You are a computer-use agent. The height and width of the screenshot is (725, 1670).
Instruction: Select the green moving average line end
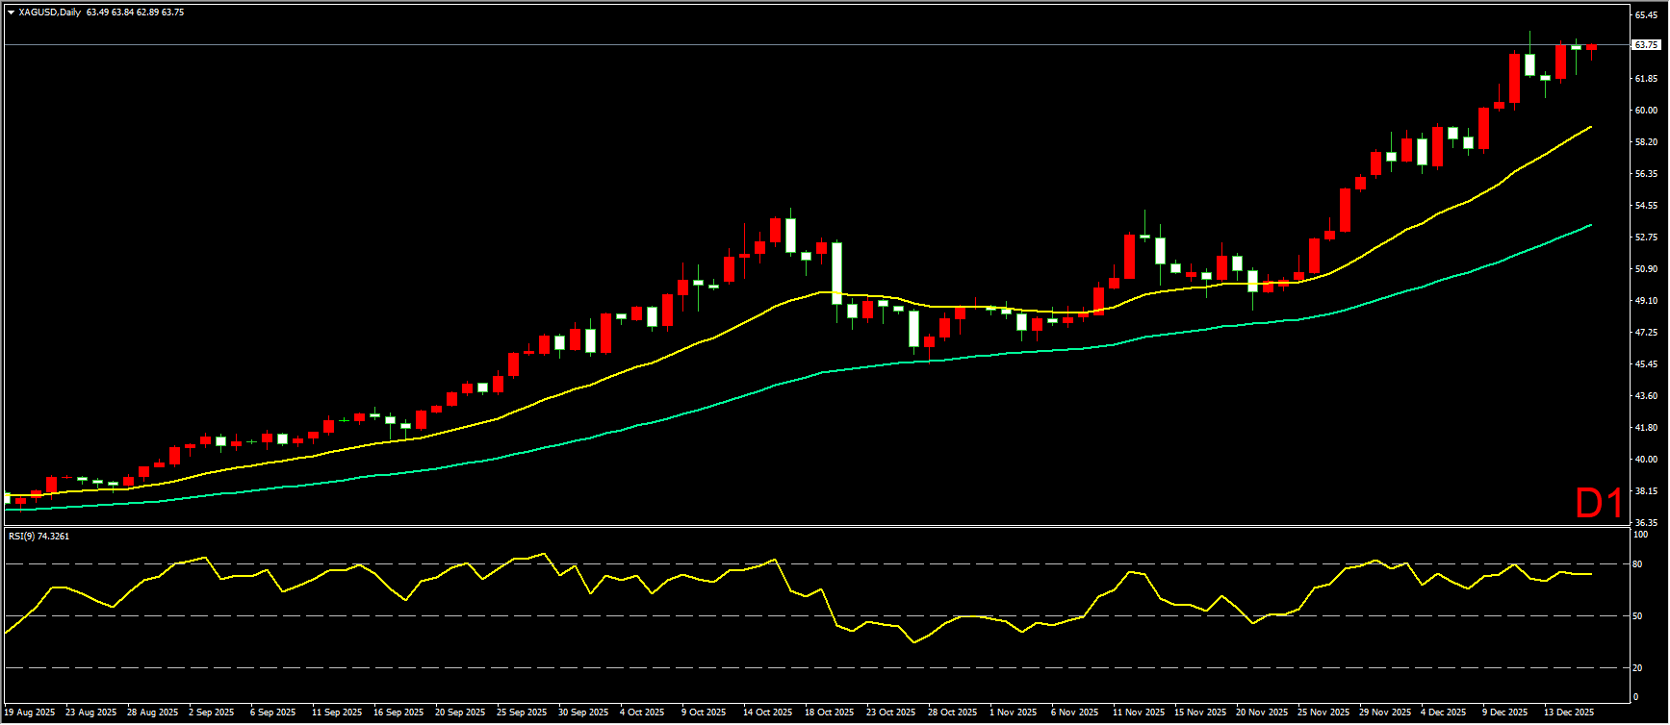click(1590, 225)
